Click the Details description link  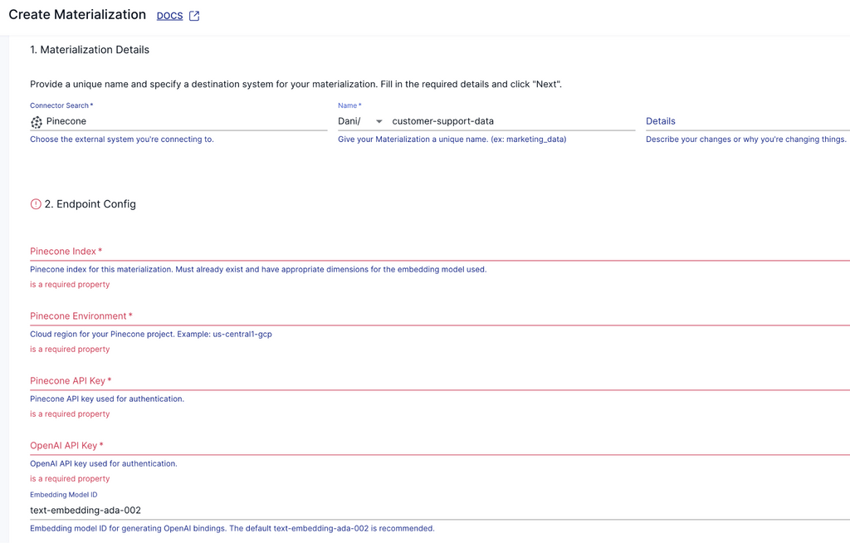coord(660,121)
